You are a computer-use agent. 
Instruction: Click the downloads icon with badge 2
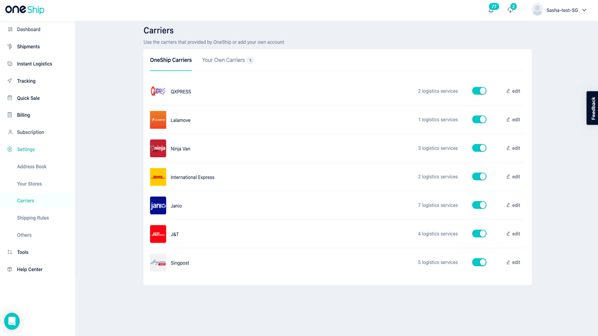coord(510,10)
